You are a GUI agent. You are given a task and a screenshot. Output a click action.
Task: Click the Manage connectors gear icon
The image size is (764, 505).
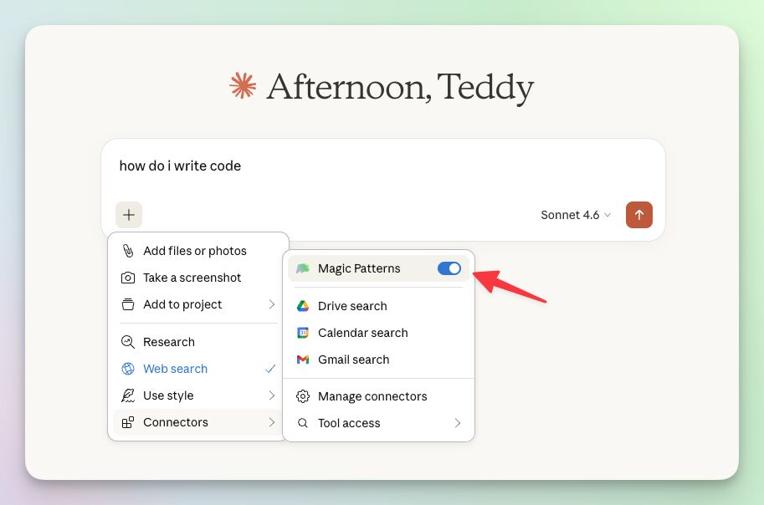coord(303,396)
